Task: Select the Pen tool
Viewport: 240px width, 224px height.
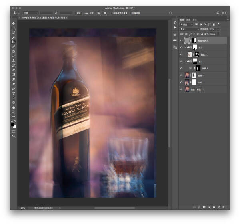Action: tap(14, 89)
